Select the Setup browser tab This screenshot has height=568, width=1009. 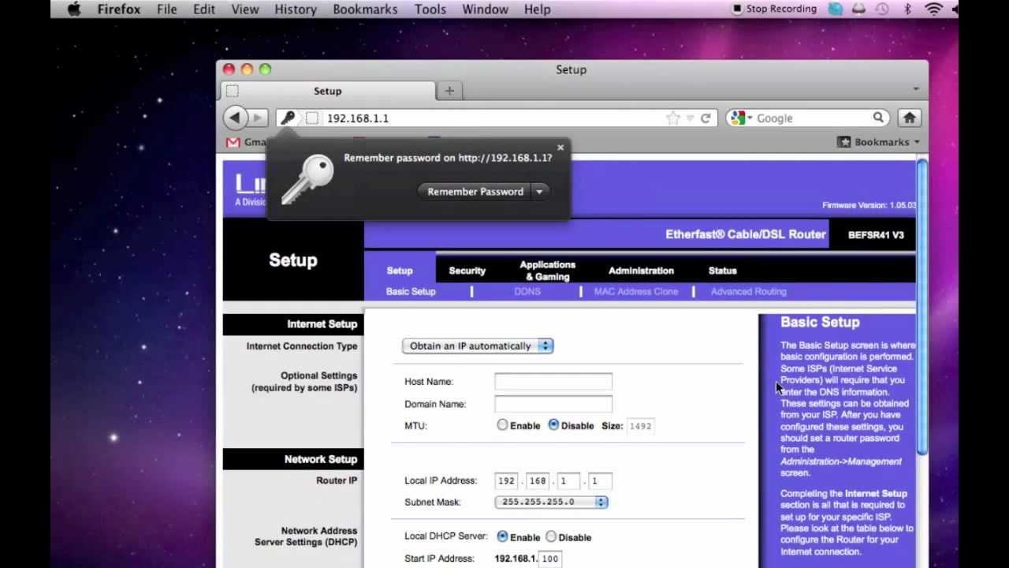(327, 91)
